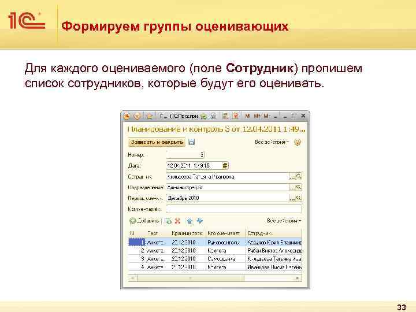
Task: Click the Подразделение field Администрация
Action: tap(228, 187)
